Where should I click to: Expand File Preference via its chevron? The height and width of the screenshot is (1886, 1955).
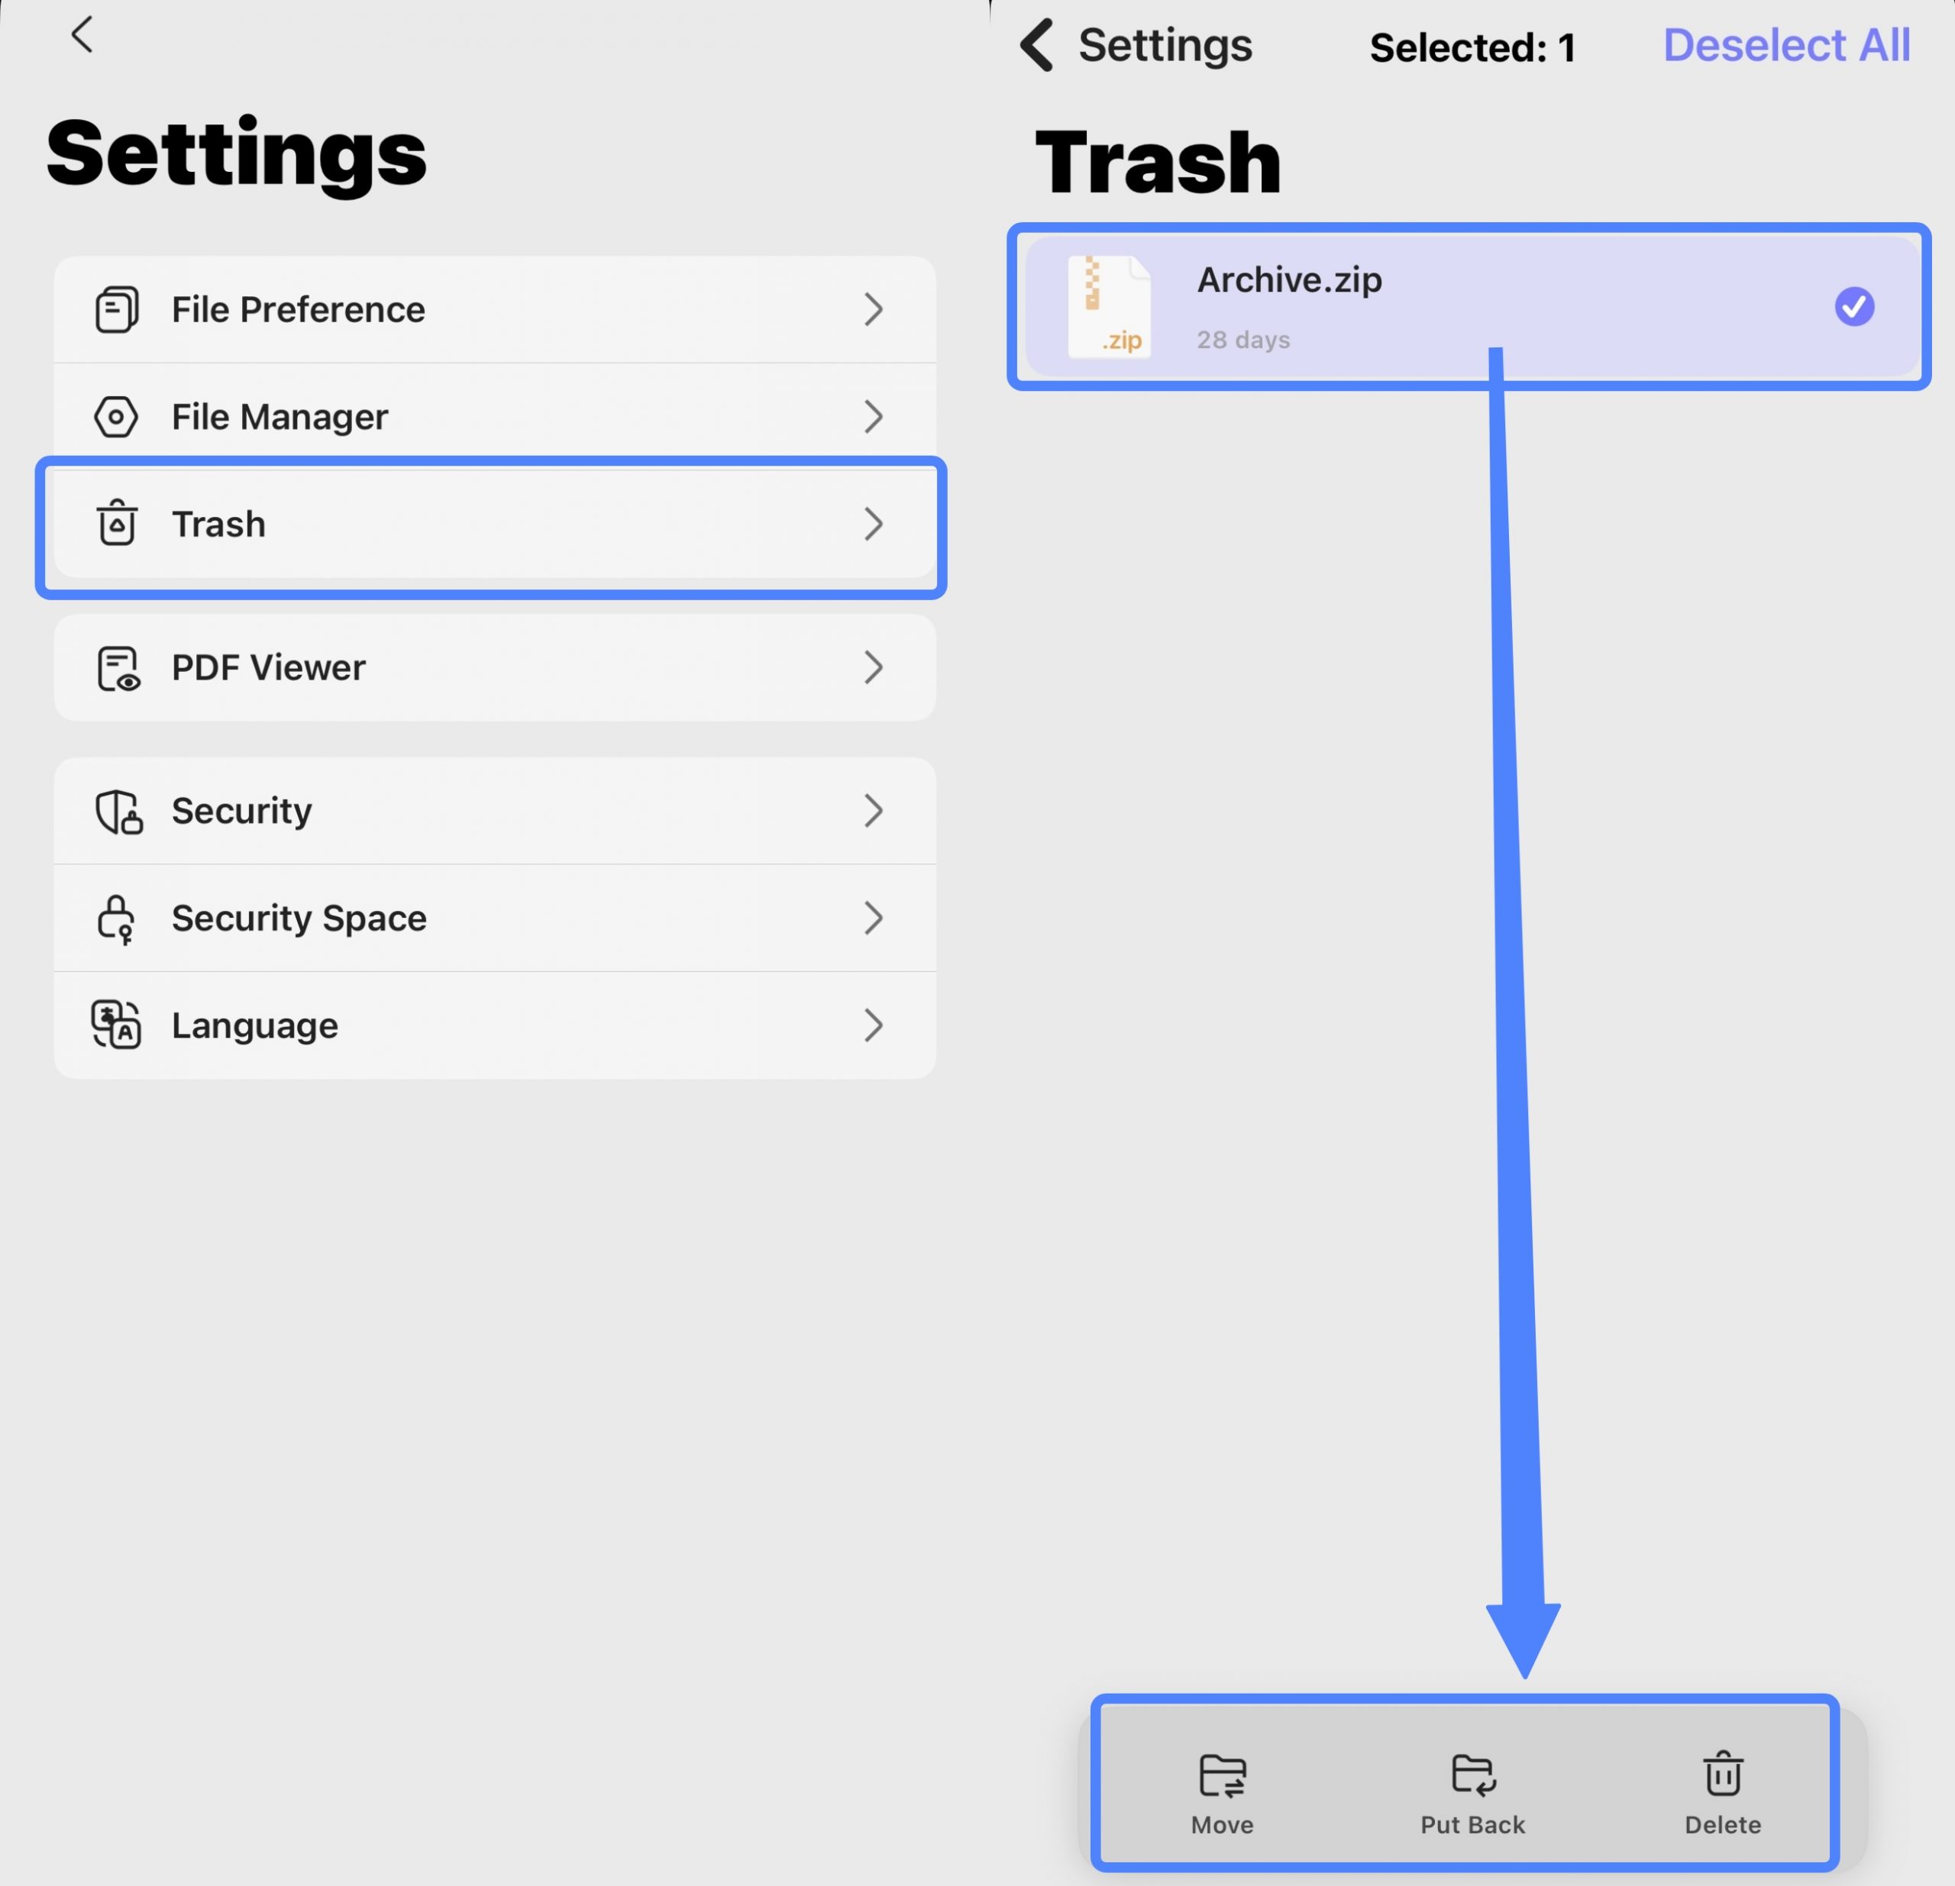(874, 309)
